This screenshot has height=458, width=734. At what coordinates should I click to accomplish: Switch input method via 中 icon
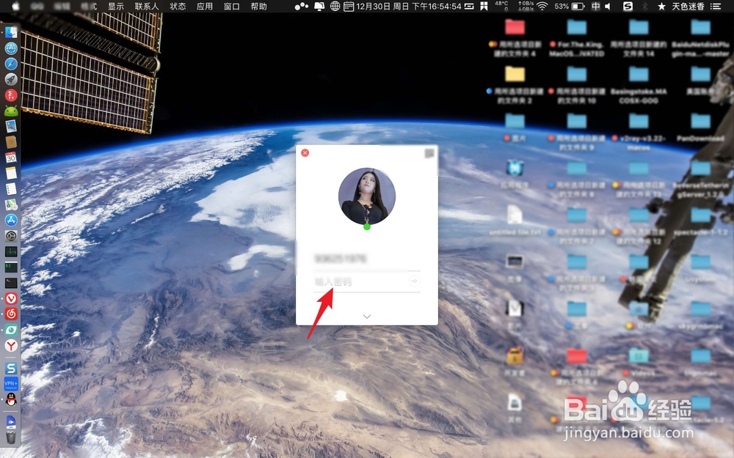pyautogui.click(x=595, y=6)
